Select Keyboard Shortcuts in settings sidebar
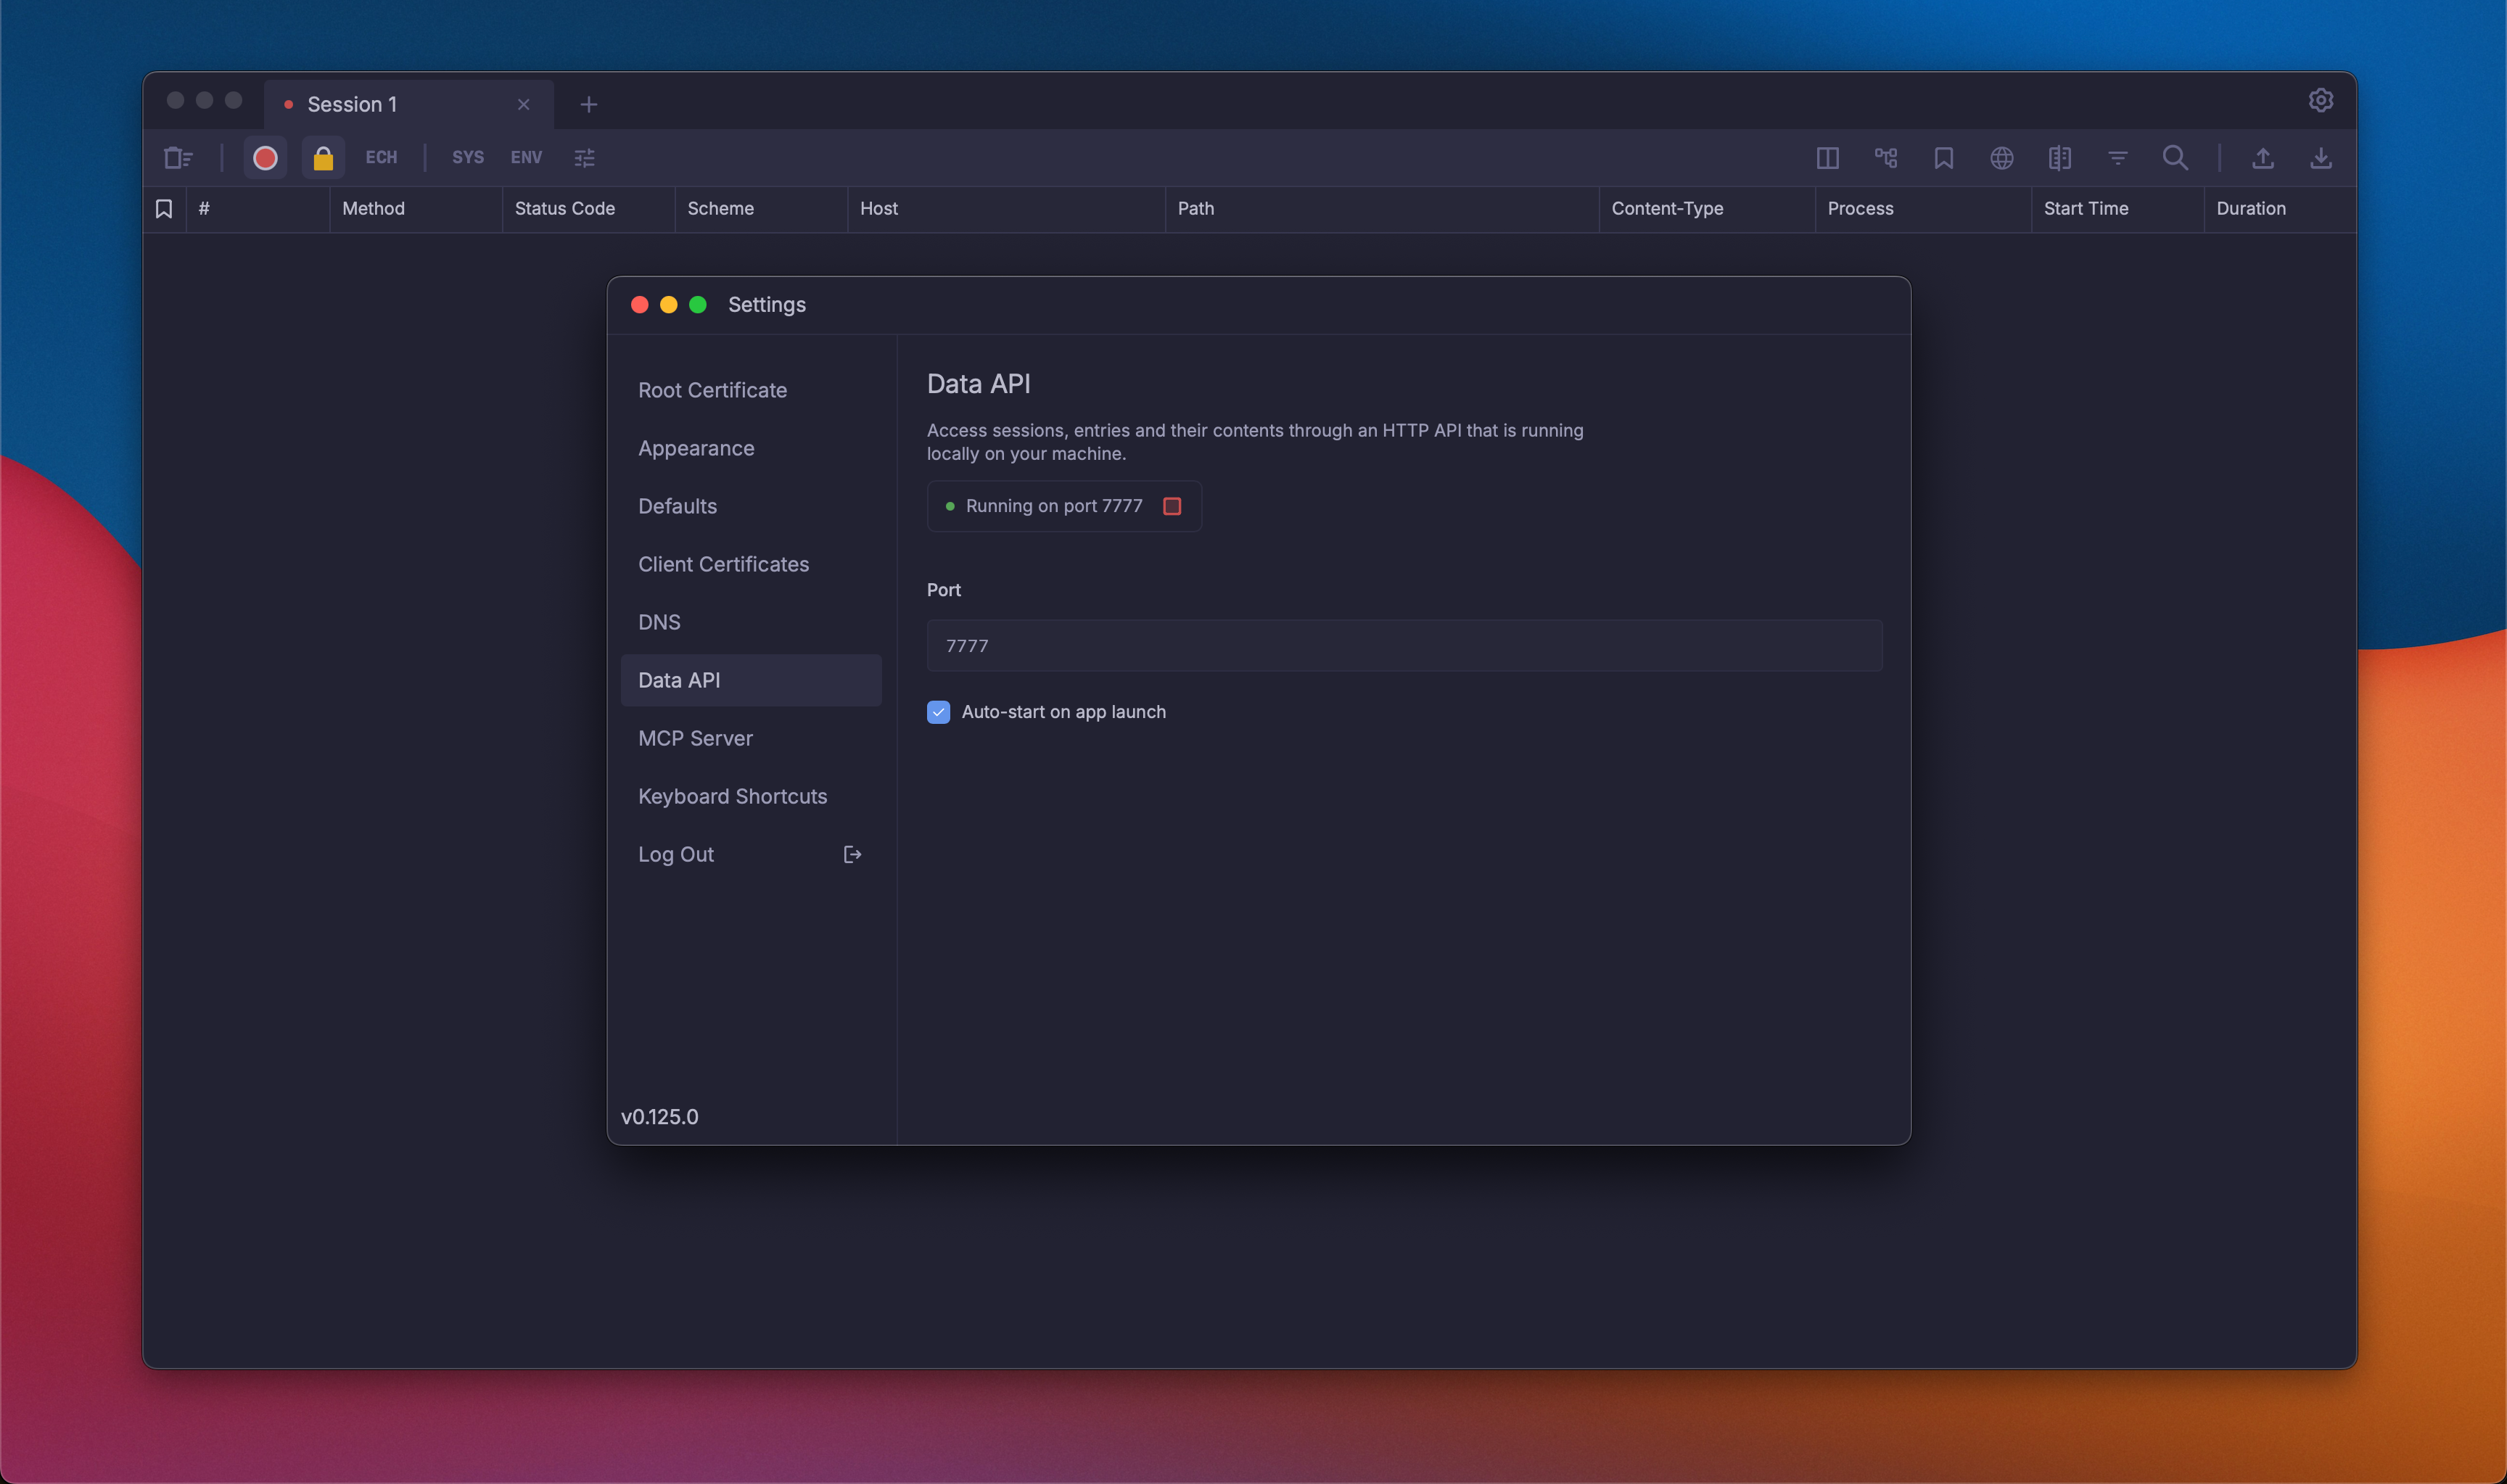 pos(732,795)
